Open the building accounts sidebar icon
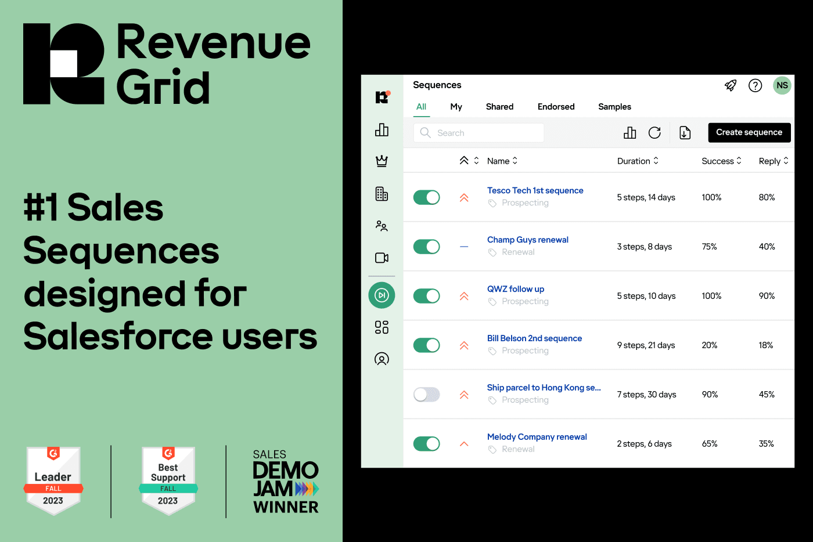 (x=382, y=194)
